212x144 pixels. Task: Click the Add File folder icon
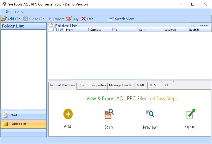pyautogui.click(x=4, y=19)
